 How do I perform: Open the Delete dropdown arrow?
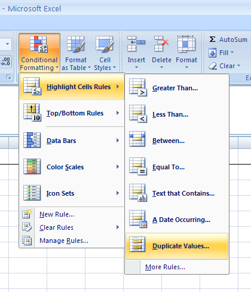point(161,68)
